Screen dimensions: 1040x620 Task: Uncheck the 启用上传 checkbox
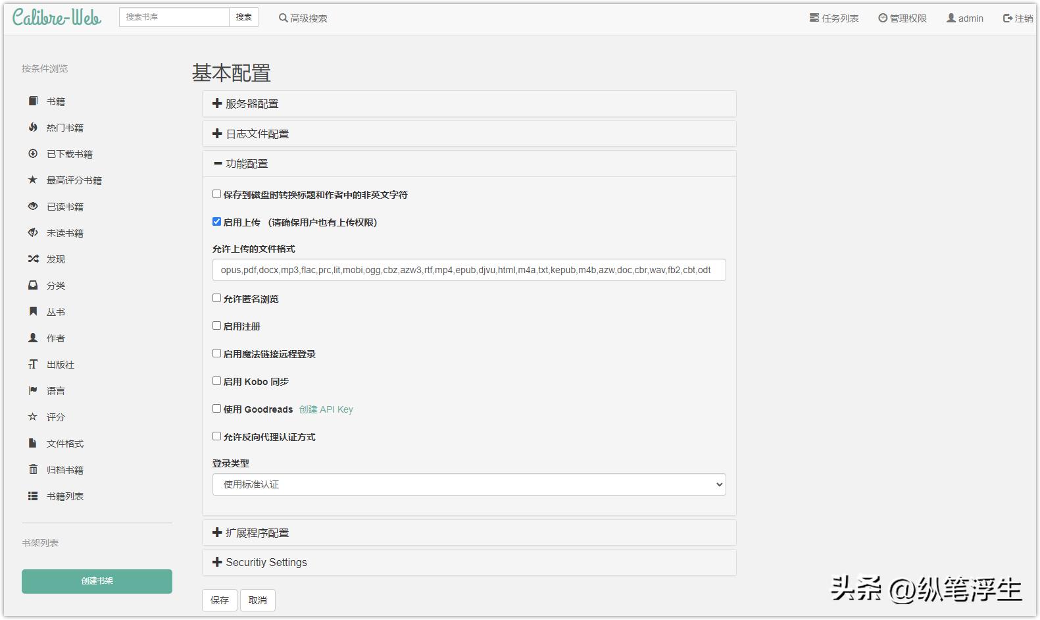[x=216, y=222]
